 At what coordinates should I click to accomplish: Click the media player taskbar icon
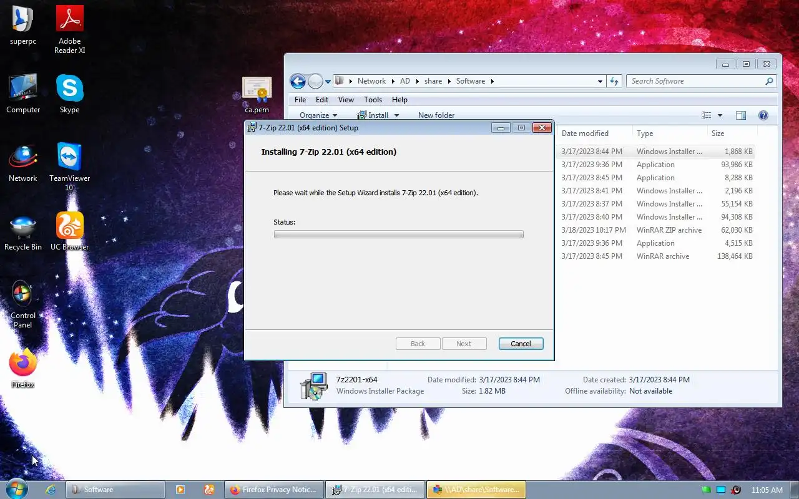[x=180, y=490]
